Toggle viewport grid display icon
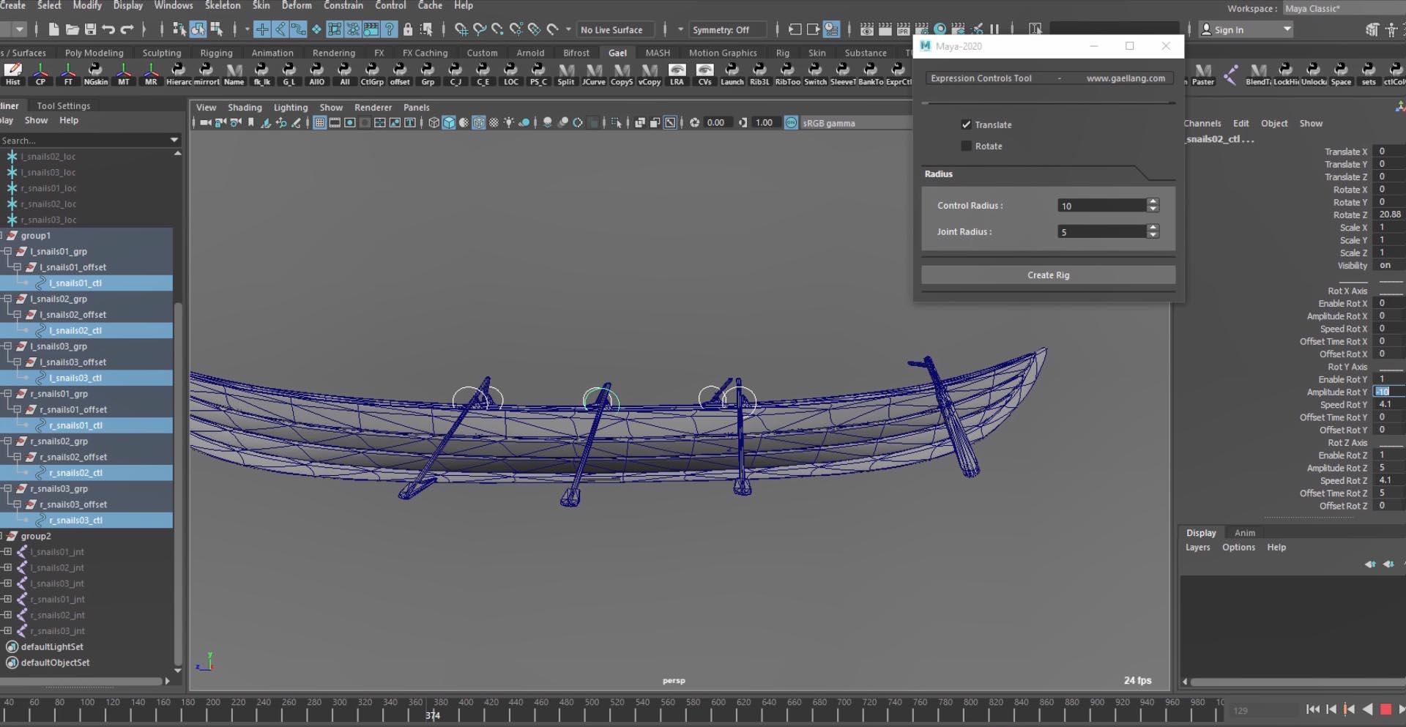 [x=319, y=123]
